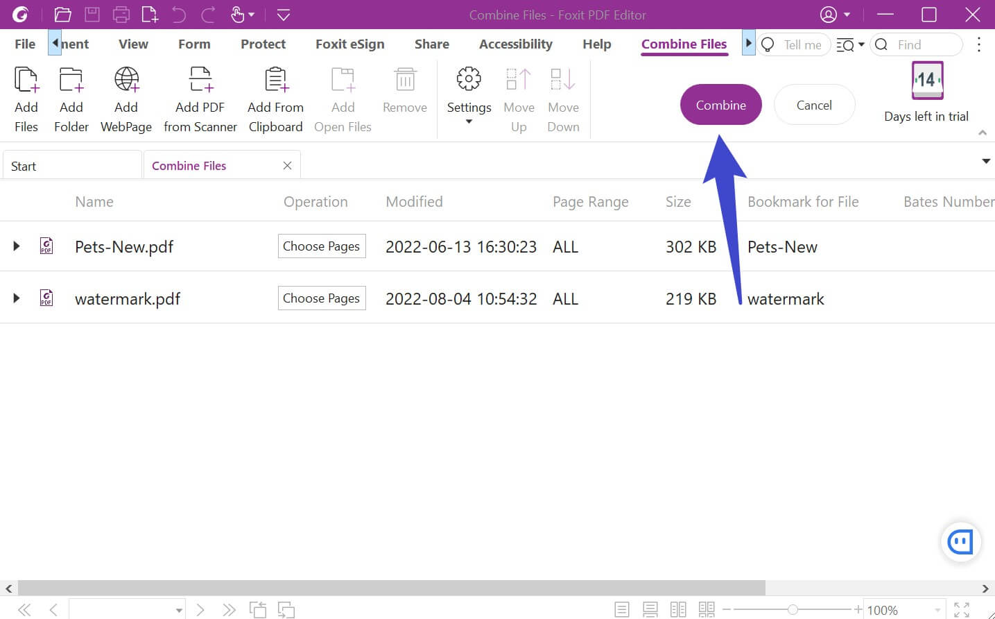Choose Pages for watermark.pdf
The image size is (995, 619).
point(322,298)
